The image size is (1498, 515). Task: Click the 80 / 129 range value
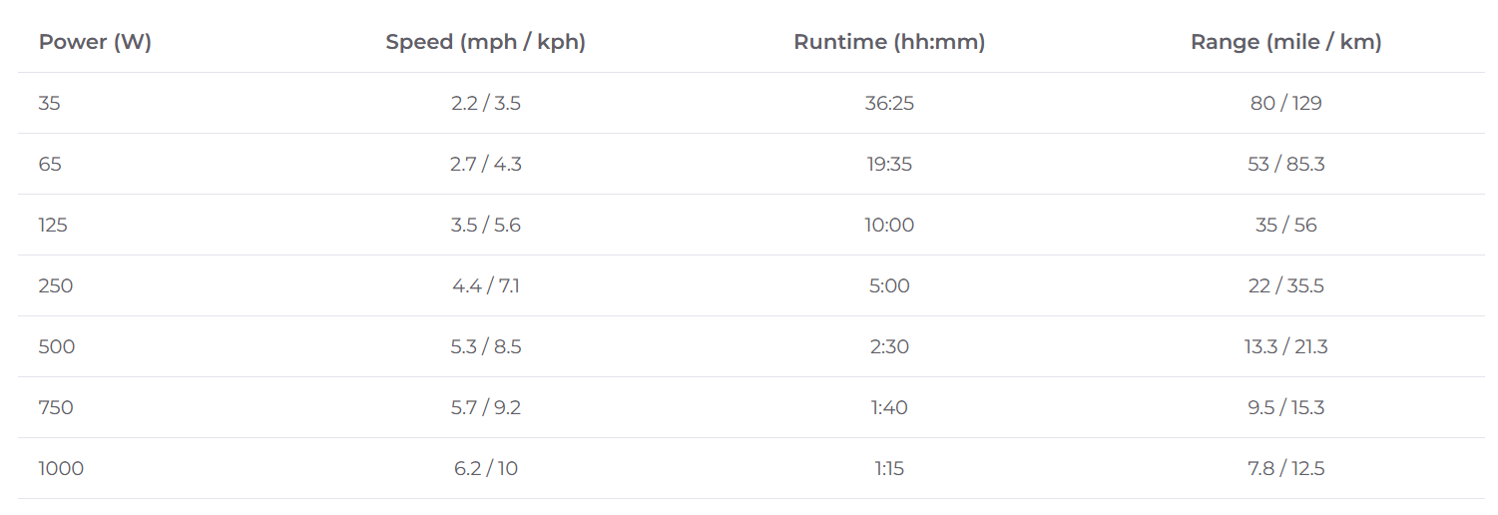click(x=1286, y=103)
